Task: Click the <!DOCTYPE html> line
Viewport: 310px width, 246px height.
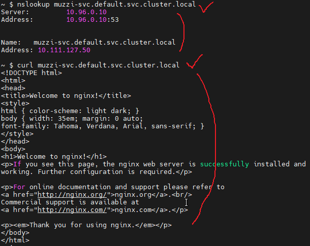Action: click(x=32, y=73)
